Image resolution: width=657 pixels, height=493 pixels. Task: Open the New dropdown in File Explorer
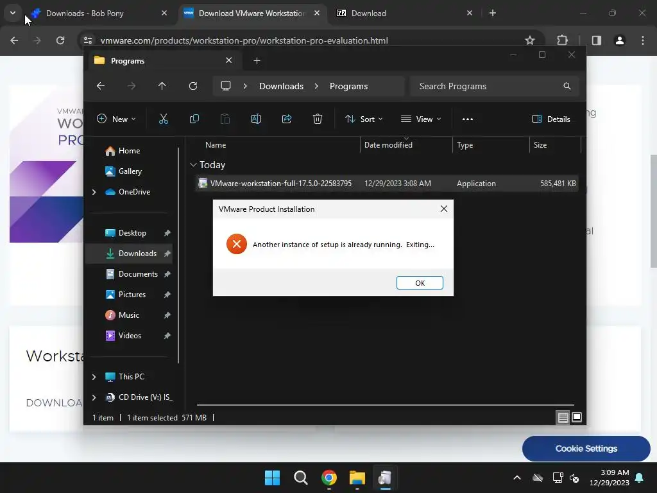117,119
